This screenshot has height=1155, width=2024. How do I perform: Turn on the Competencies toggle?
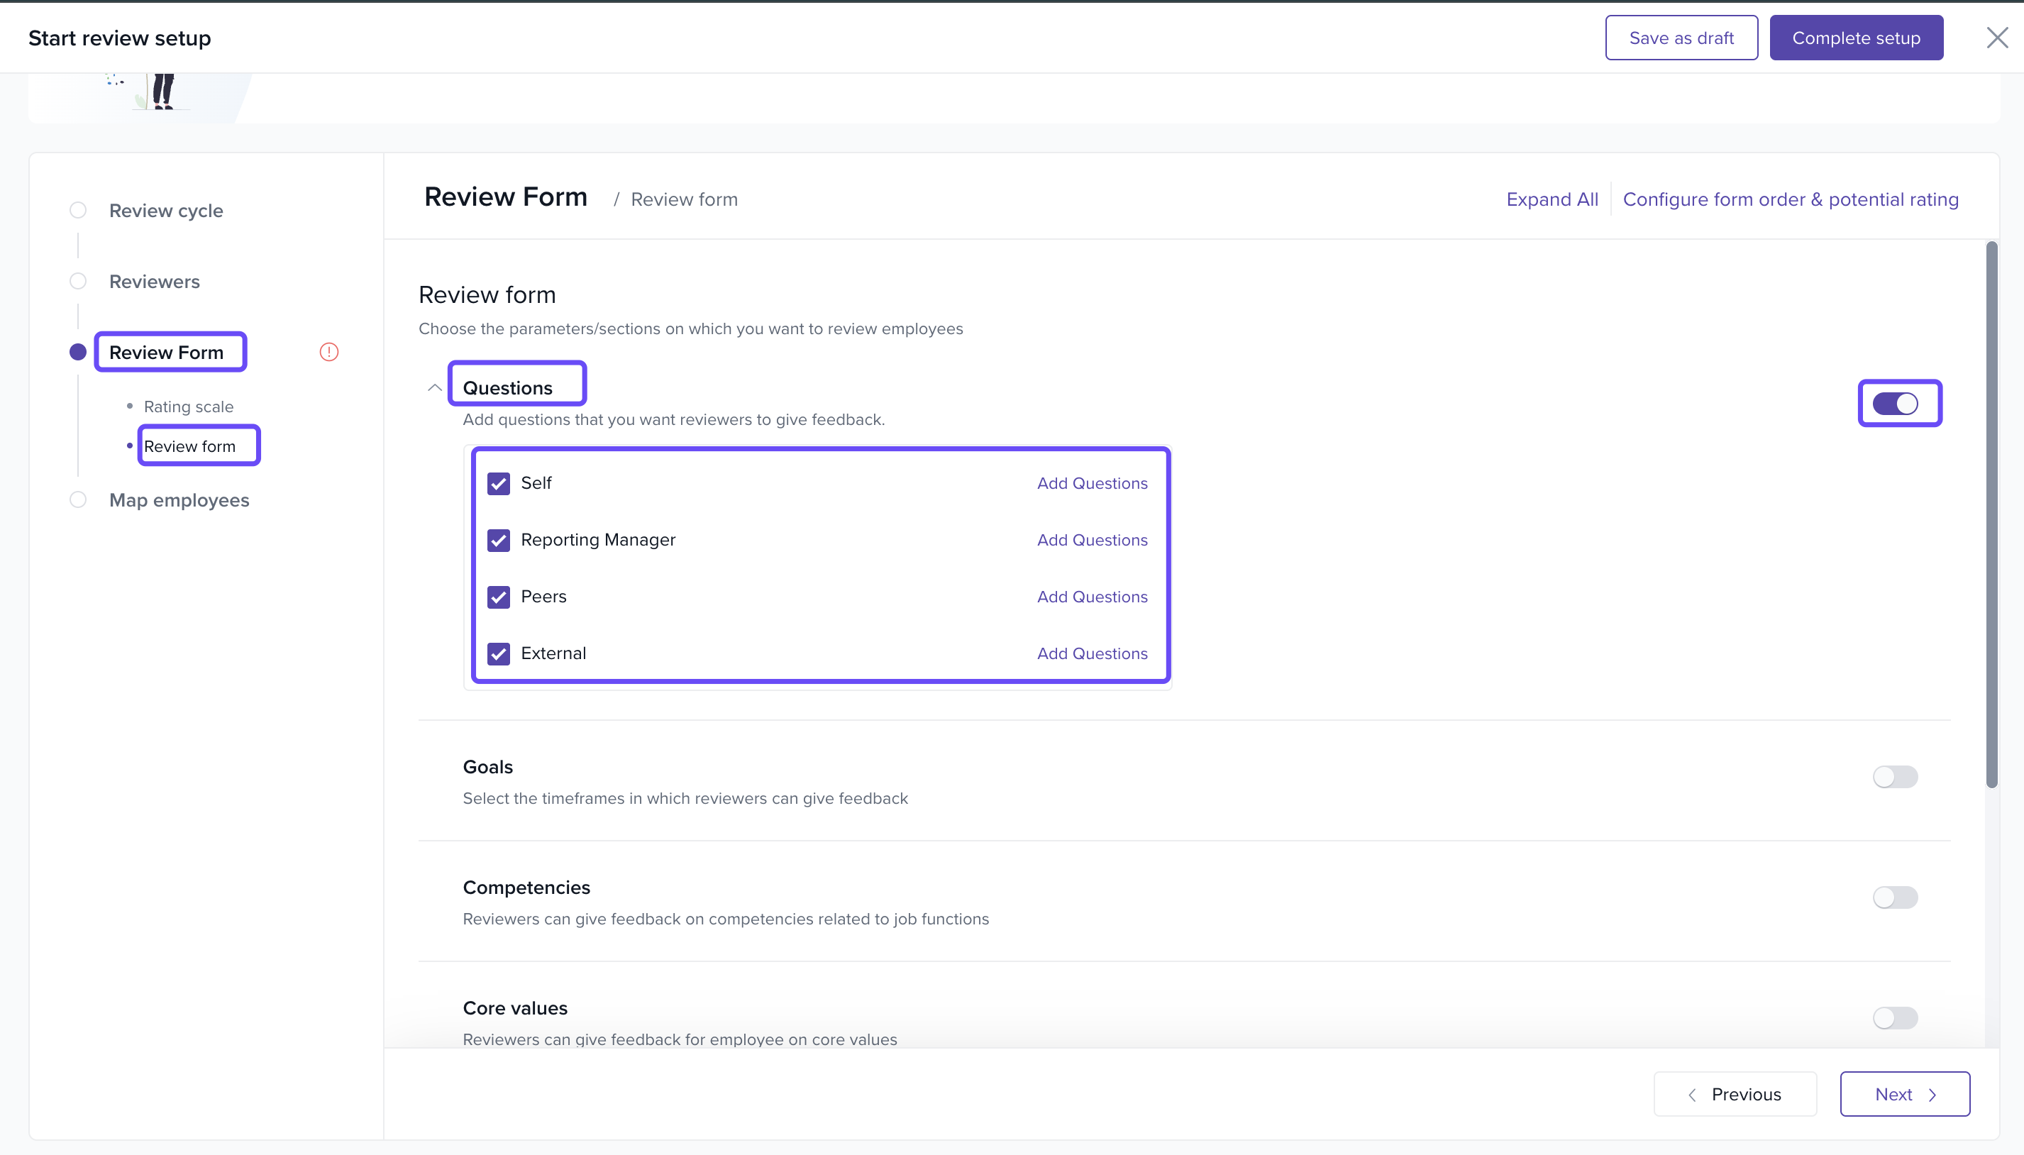(1895, 897)
